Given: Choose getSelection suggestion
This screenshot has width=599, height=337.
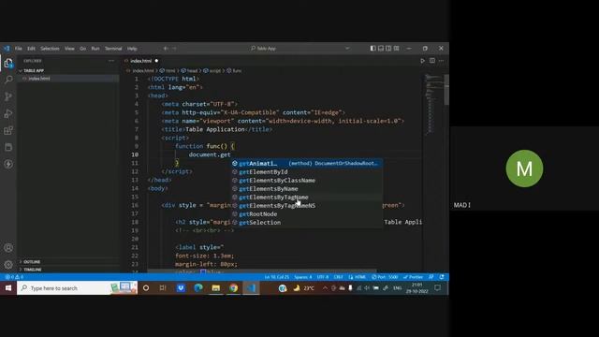Looking at the screenshot, I should coord(307,223).
